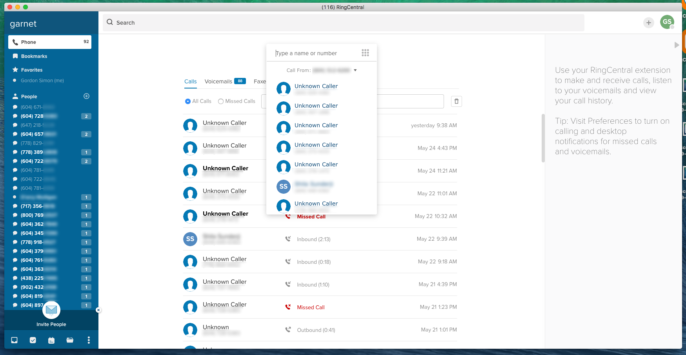686x355 pixels.
Task: Select the Missed Calls radio button
Action: click(x=221, y=101)
